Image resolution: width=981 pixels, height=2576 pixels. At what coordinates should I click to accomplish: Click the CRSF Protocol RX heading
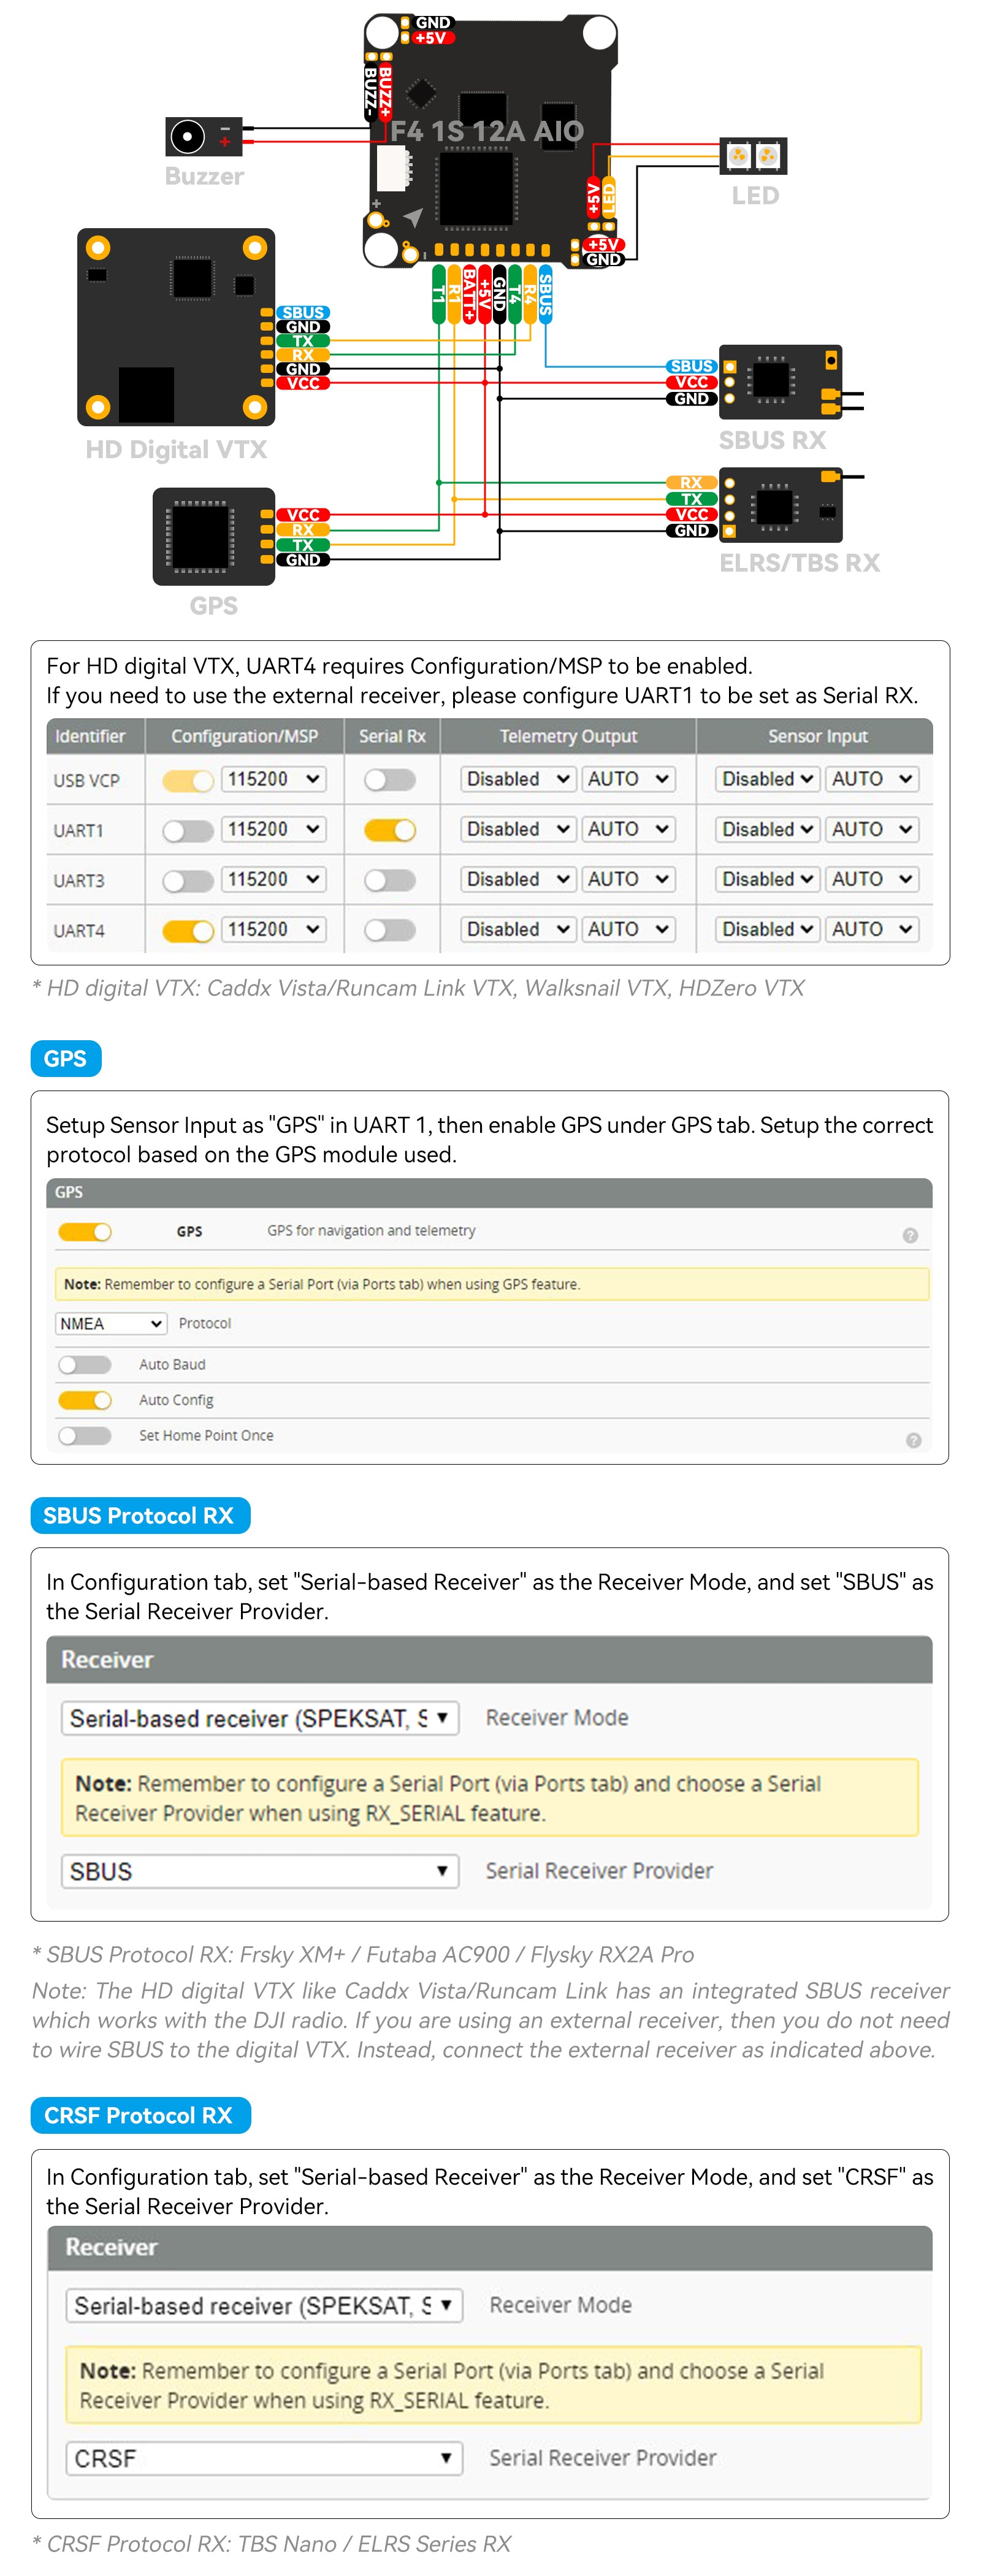click(139, 2115)
